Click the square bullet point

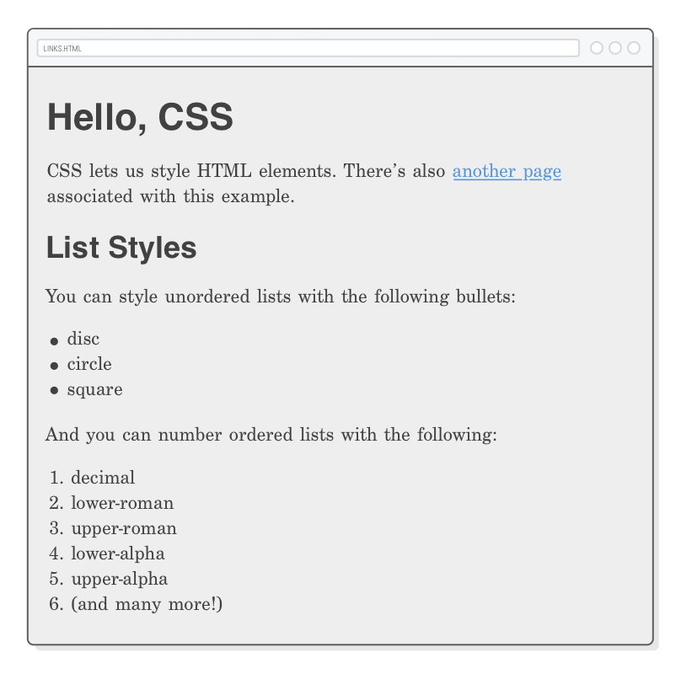click(56, 391)
